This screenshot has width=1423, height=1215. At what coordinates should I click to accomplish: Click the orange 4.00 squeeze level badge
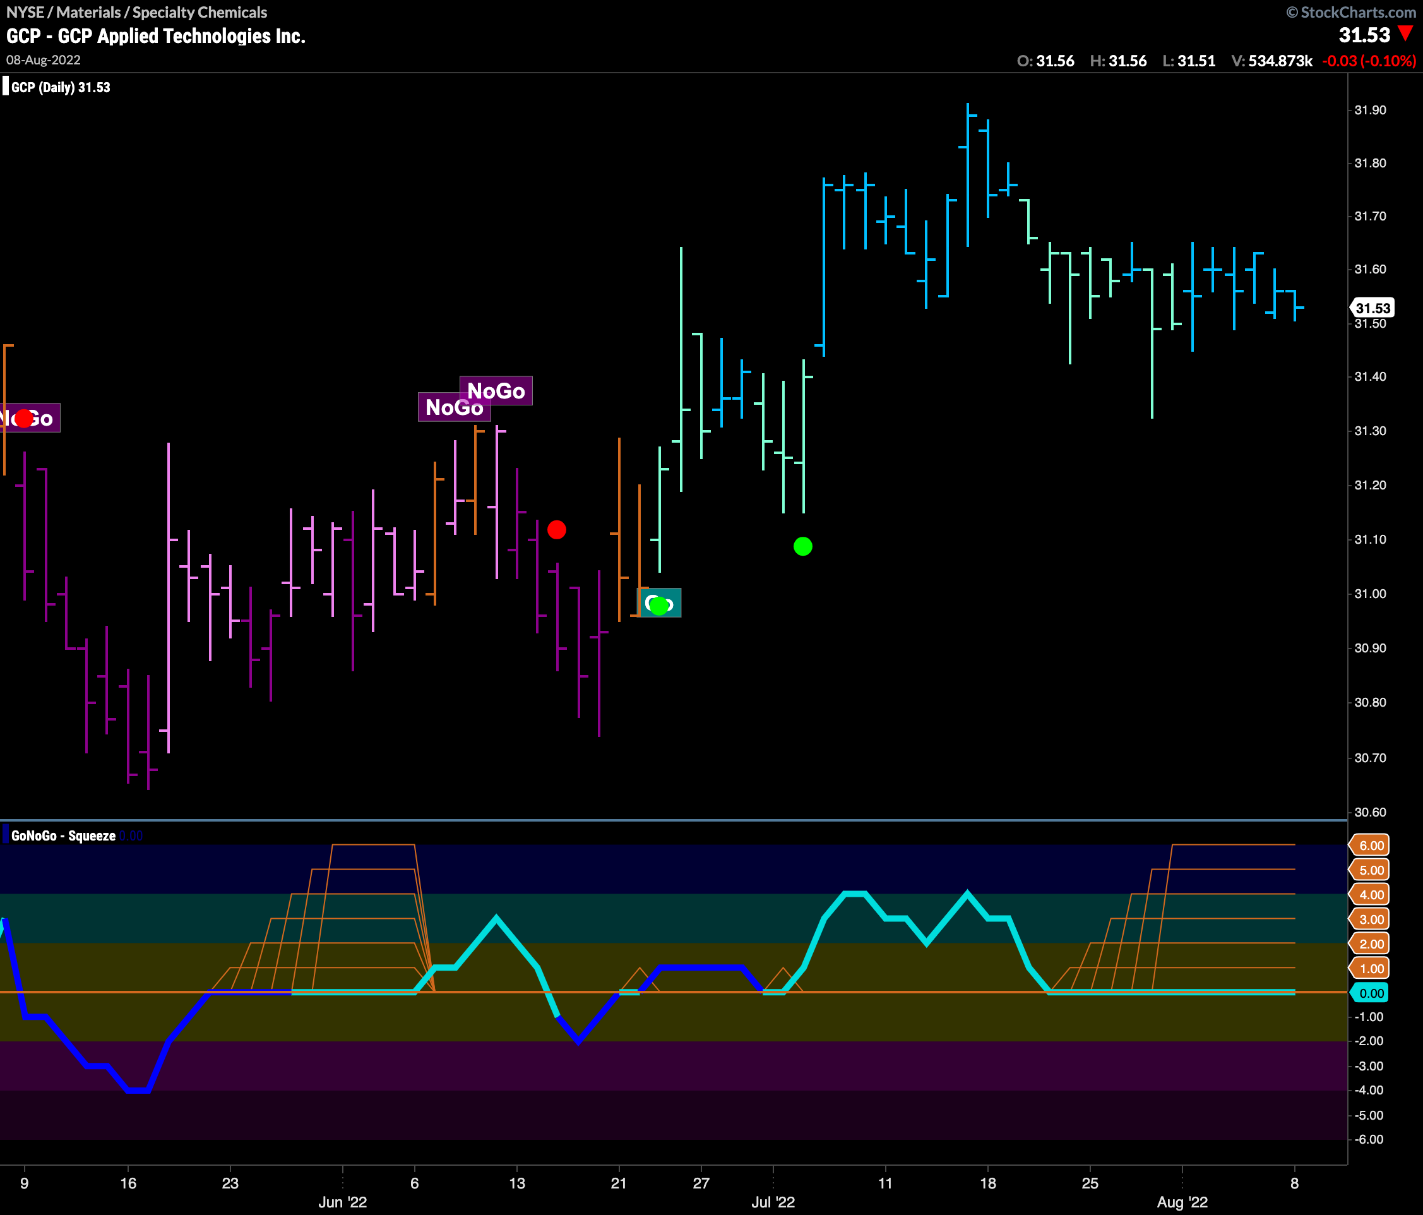pyautogui.click(x=1370, y=895)
